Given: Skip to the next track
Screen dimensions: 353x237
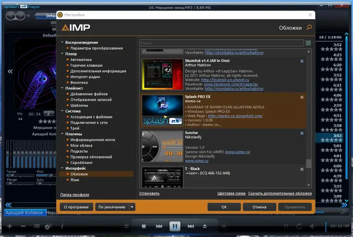Looking at the screenshot, I should click(x=191, y=226).
